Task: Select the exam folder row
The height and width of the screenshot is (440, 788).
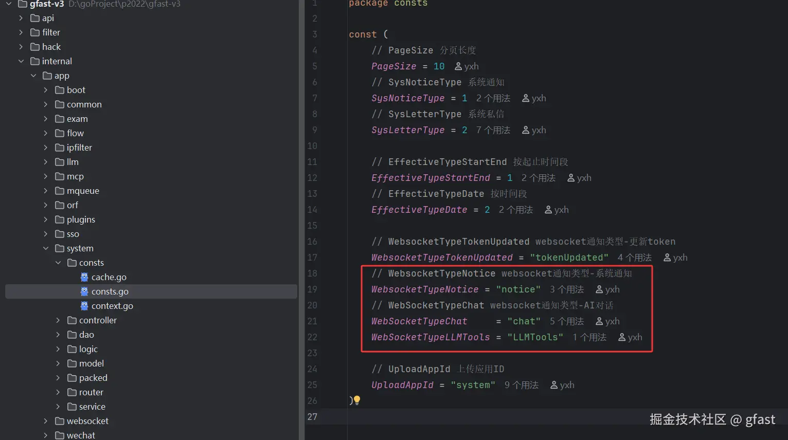Action: tap(151, 119)
